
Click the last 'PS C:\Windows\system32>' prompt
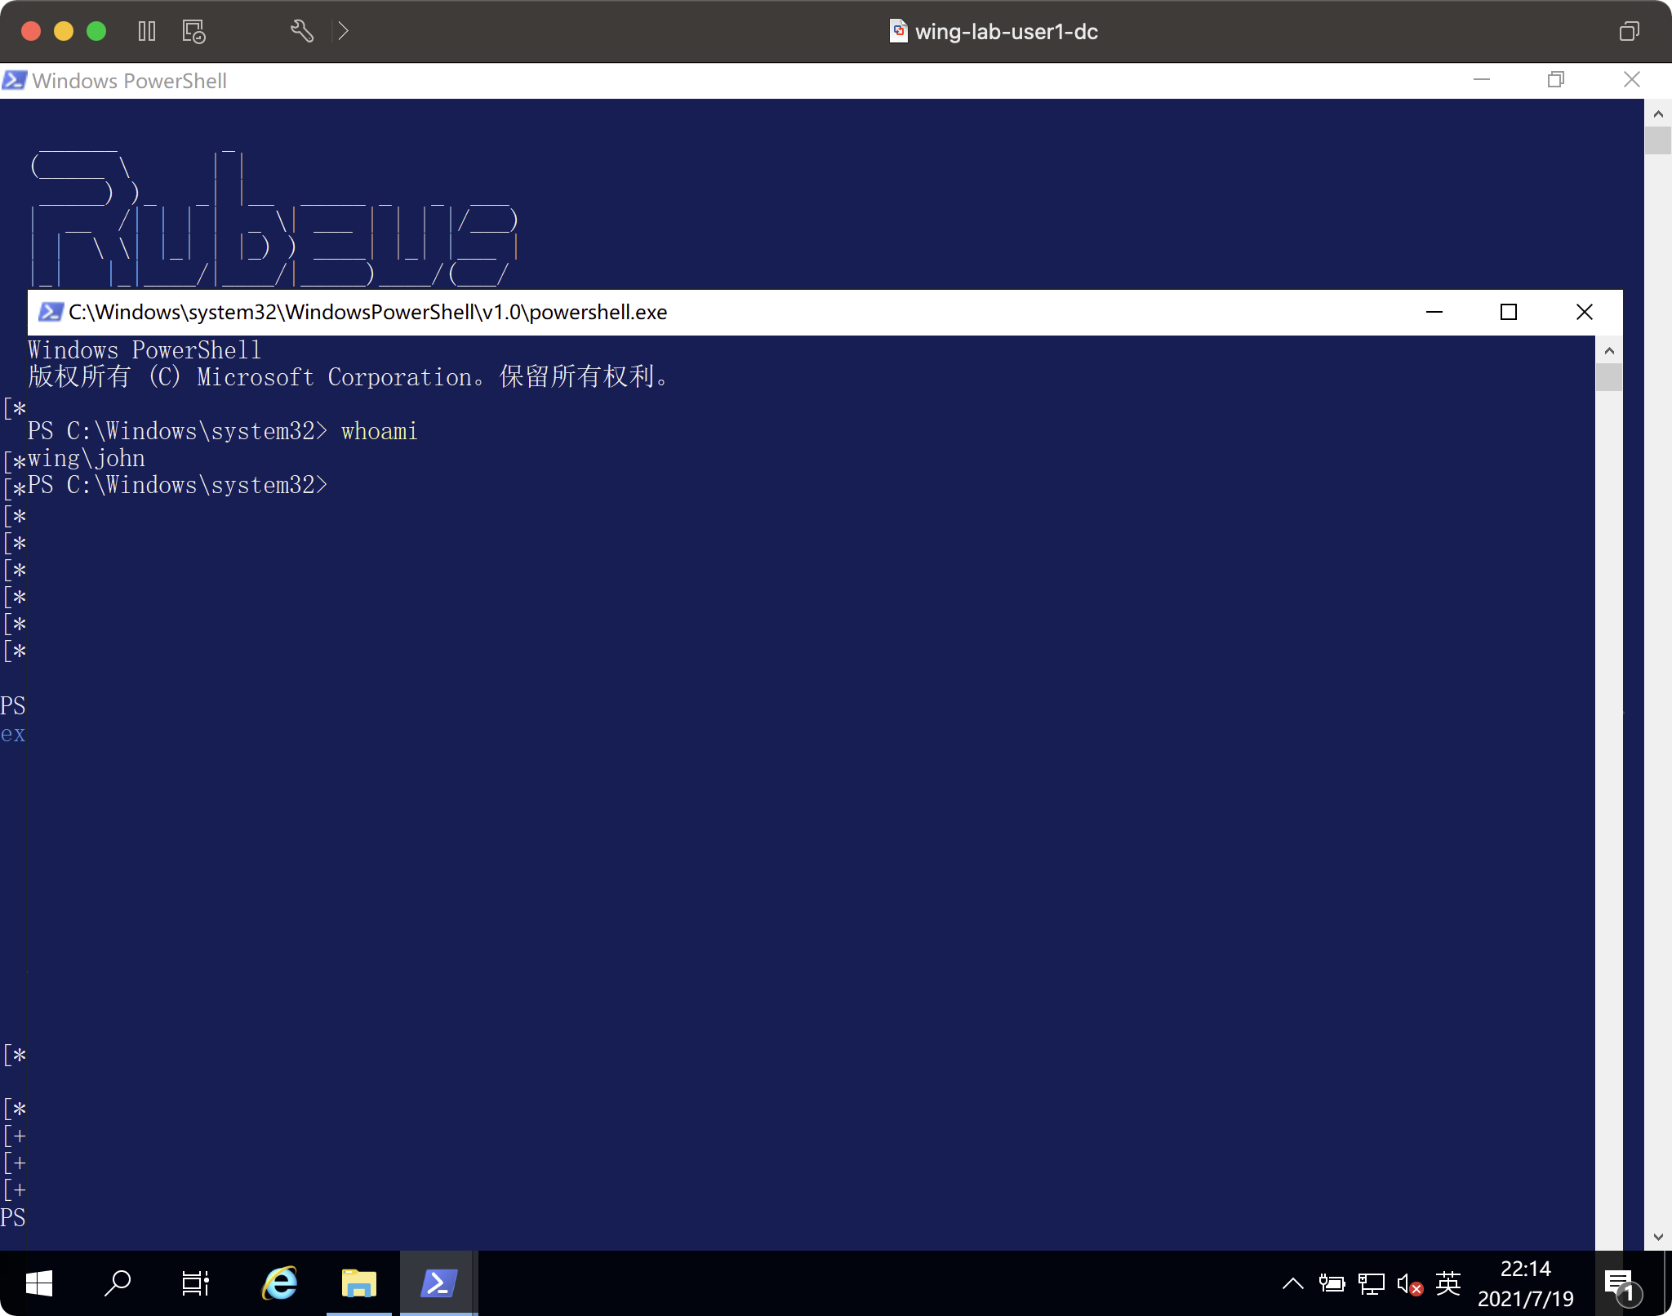(x=178, y=485)
